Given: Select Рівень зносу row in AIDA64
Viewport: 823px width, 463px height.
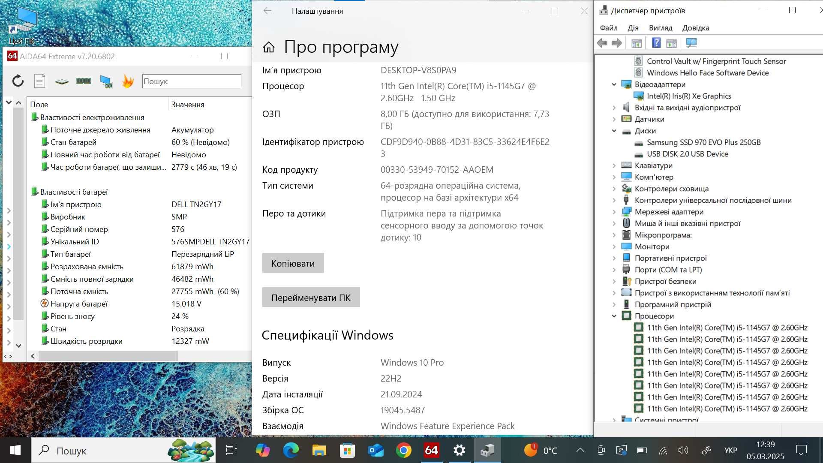Looking at the screenshot, I should [140, 316].
